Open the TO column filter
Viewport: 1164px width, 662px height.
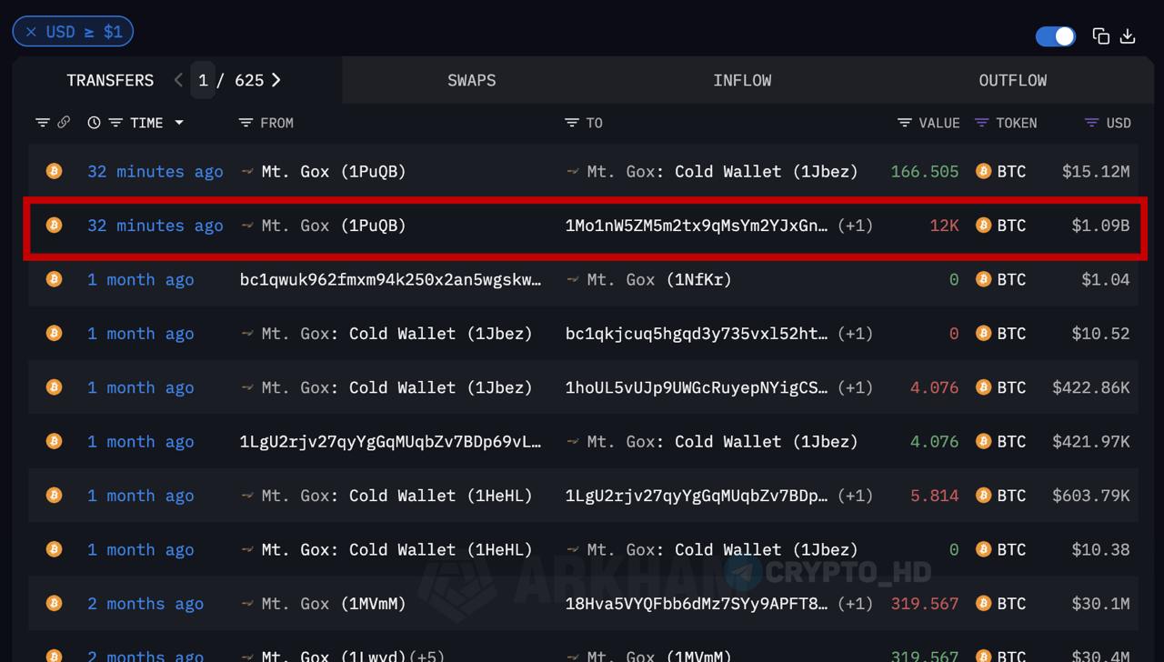coord(571,123)
